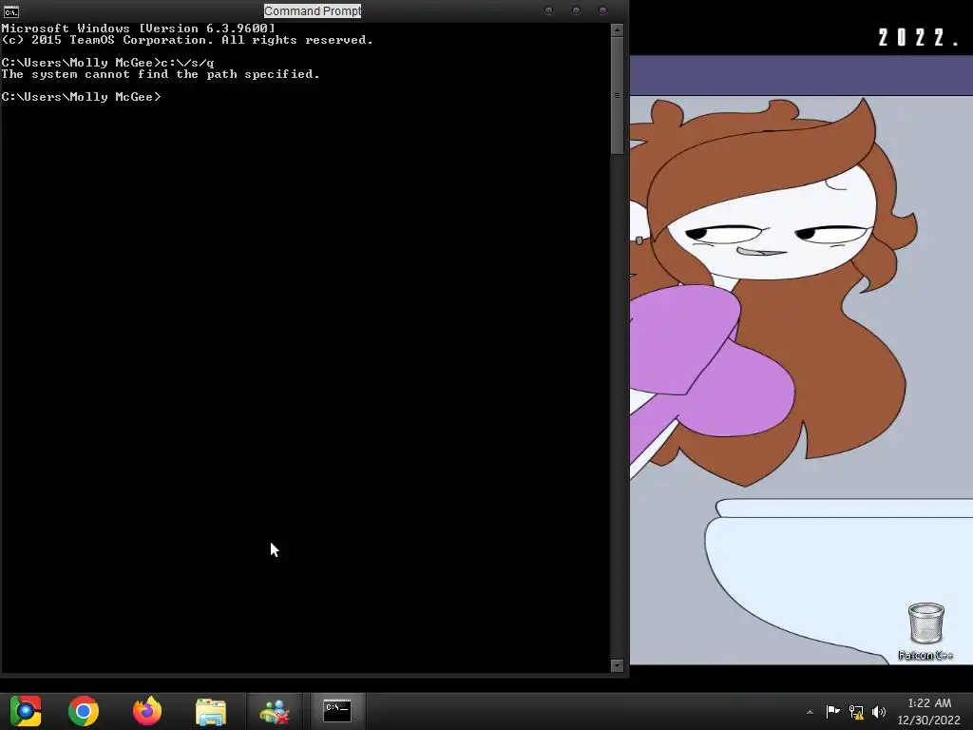
Task: Click the Command Prompt title bar text
Action: 312,11
